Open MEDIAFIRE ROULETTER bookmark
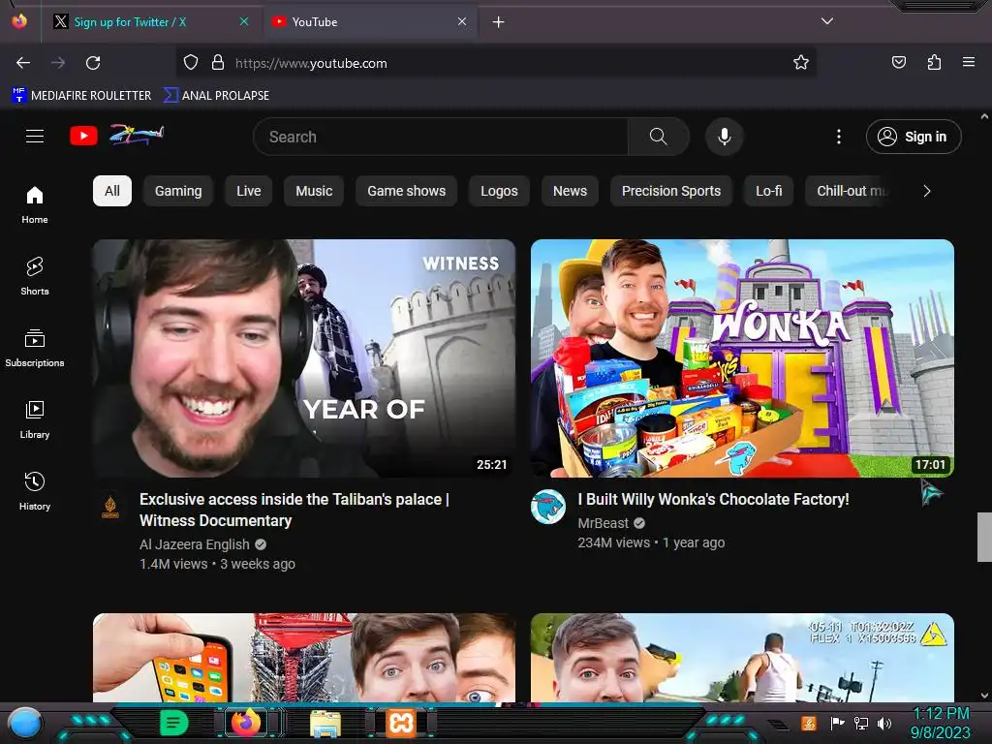 tap(81, 96)
